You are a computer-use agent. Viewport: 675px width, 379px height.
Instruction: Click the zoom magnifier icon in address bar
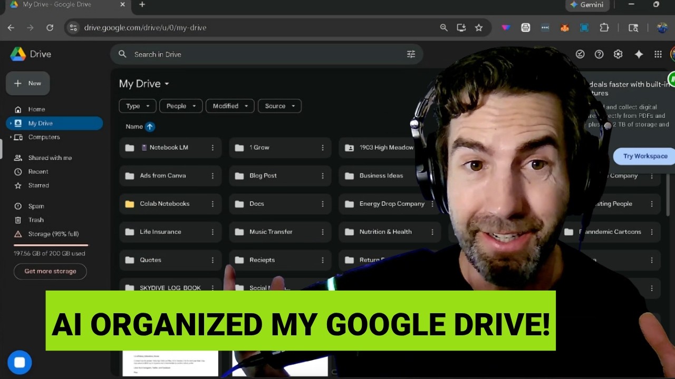tap(443, 28)
